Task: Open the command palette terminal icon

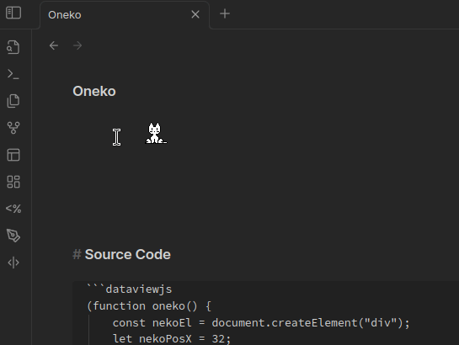Action: point(13,74)
